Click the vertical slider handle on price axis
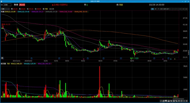This screenshot has width=190, height=103. pyautogui.click(x=189, y=53)
